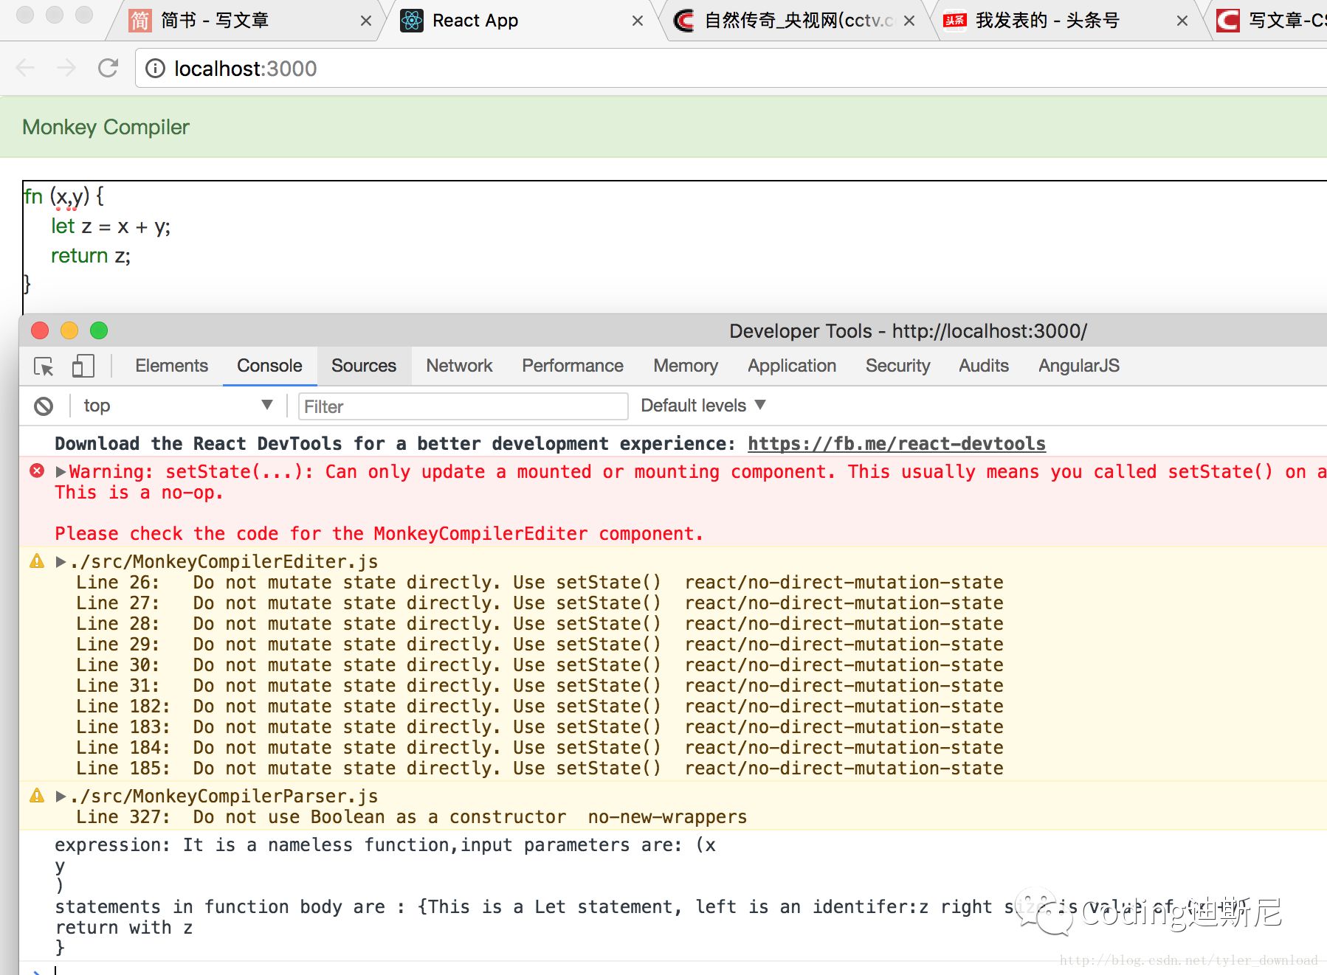Click warning icon beside MonkeyCompilerParser.js
The image size is (1327, 975).
pos(37,796)
